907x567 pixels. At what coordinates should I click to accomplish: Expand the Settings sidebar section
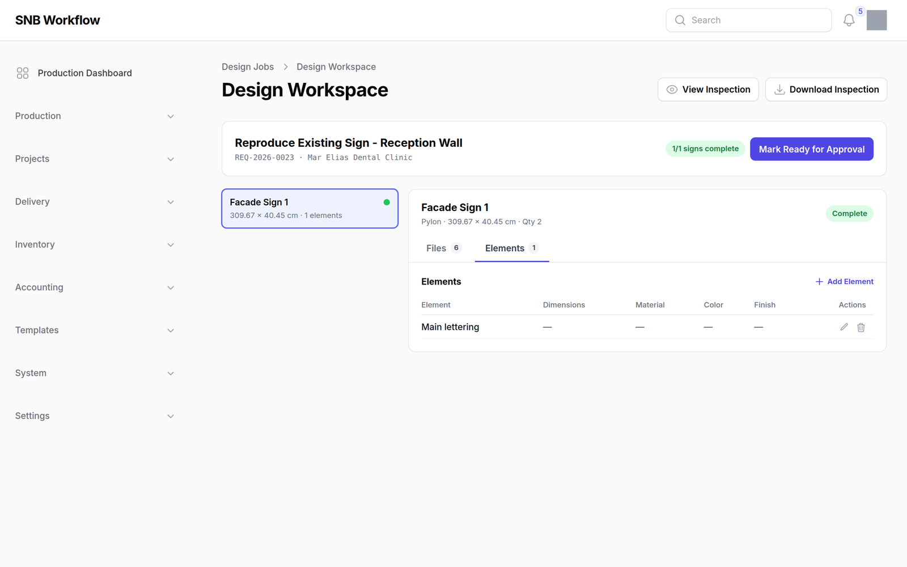(x=95, y=416)
